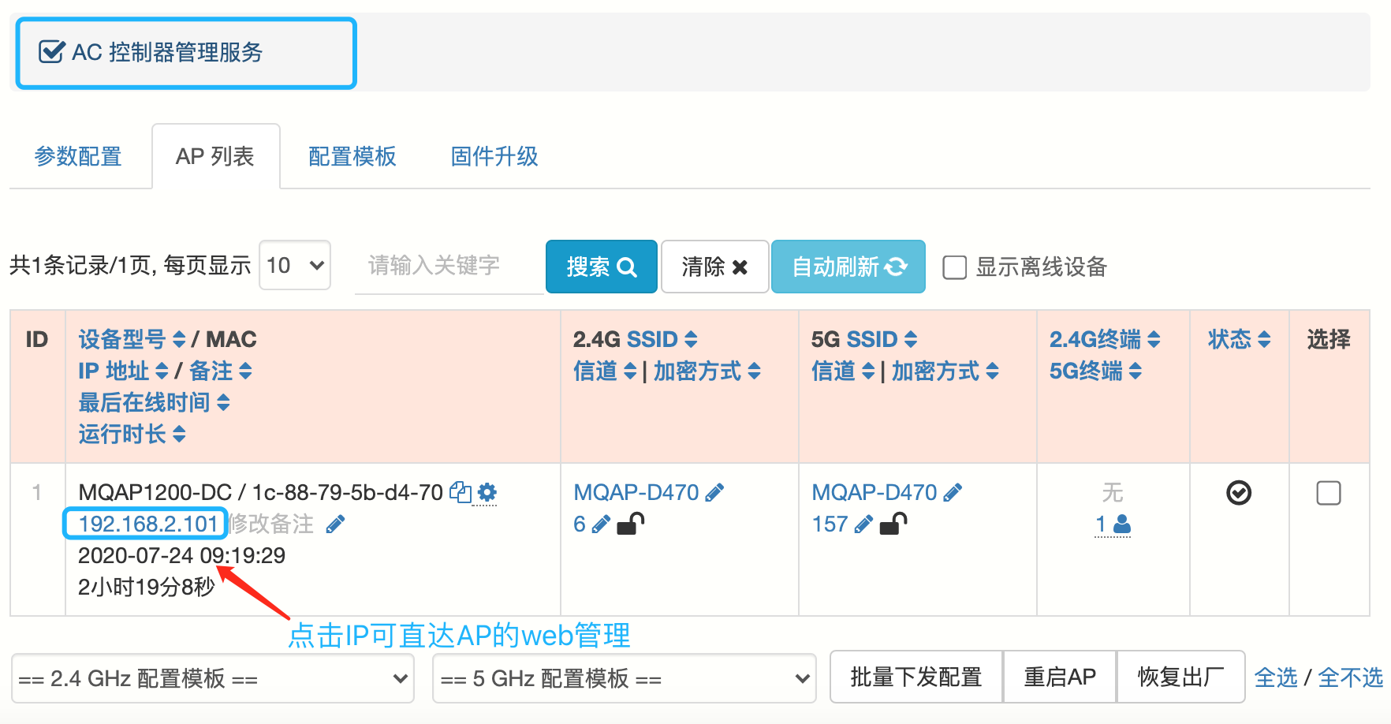The width and height of the screenshot is (1391, 724).
Task: Click the copy icon next to MAC address
Action: [460, 493]
